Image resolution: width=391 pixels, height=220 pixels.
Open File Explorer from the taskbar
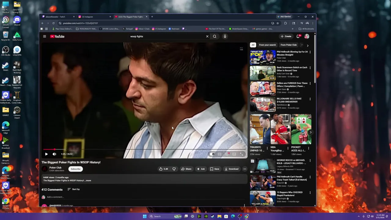pyautogui.click(x=219, y=216)
